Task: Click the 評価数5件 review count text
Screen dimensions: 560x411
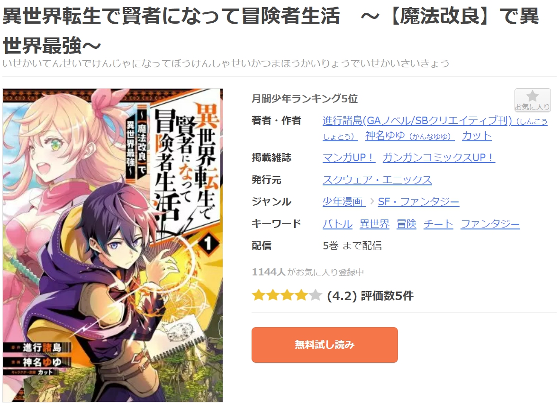Action: coord(387,296)
